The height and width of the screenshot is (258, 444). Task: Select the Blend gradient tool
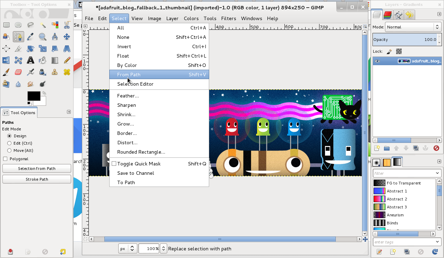[x=55, y=60]
